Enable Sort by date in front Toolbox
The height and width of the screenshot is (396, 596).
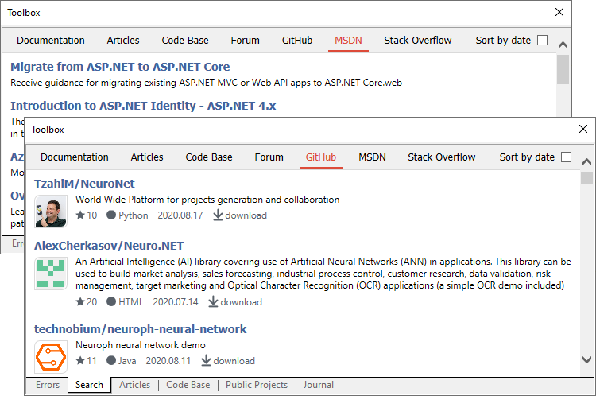point(567,157)
